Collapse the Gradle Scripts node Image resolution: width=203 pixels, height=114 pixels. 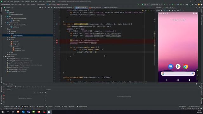point(4,56)
